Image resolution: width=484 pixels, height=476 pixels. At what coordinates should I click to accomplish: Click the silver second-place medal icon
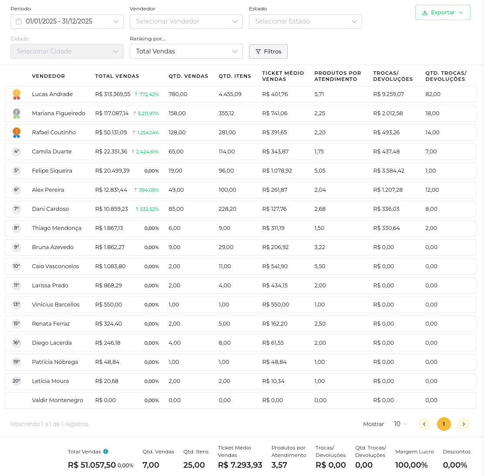(17, 113)
